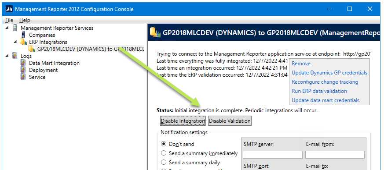Screen dimensions: 384x170
Task: Click the SMTP server input field
Action: coord(273,154)
